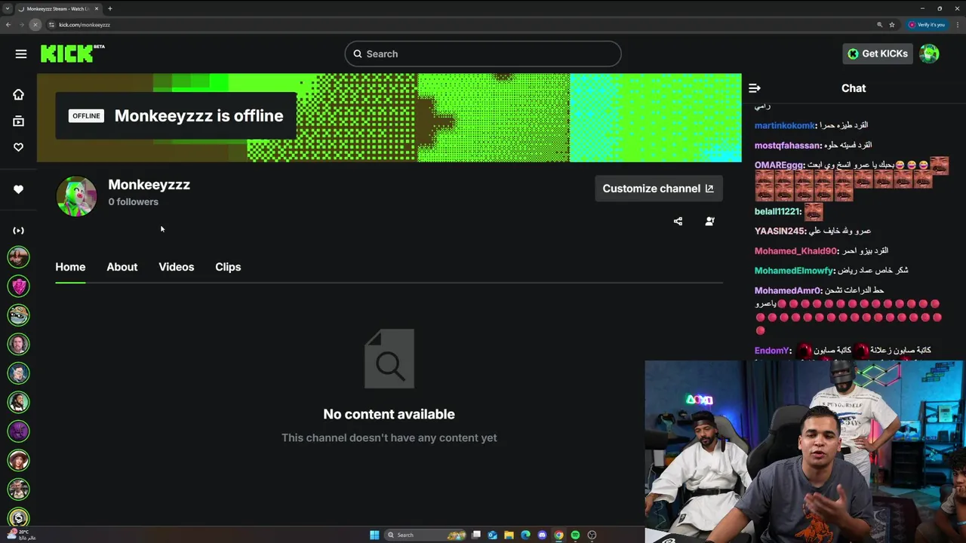Open Outlook from the taskbar

(x=492, y=535)
